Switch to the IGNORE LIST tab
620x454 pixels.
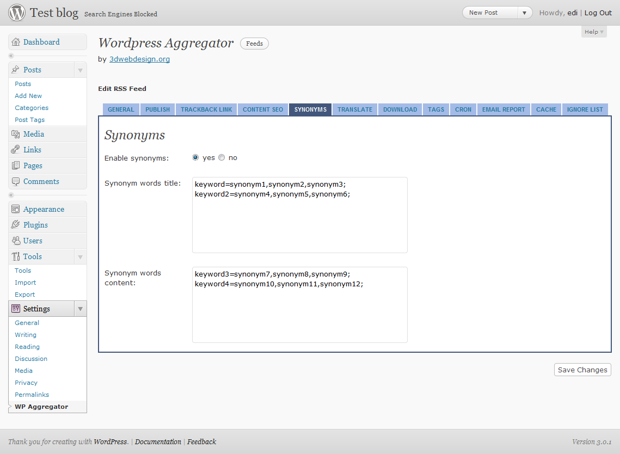585,109
